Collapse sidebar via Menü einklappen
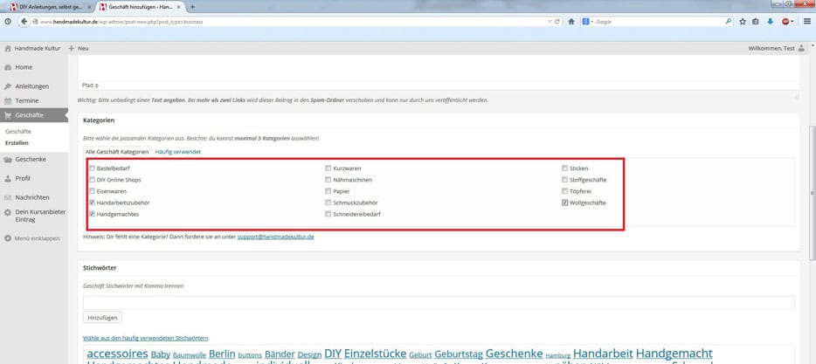The image size is (816, 364). click(31, 237)
